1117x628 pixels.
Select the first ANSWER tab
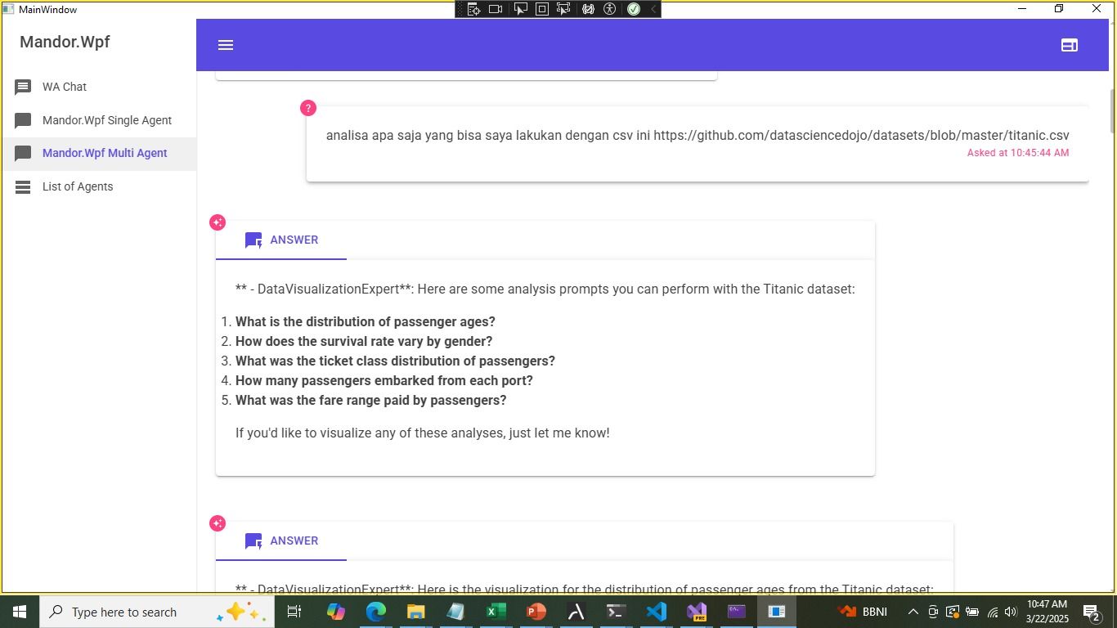tap(282, 240)
